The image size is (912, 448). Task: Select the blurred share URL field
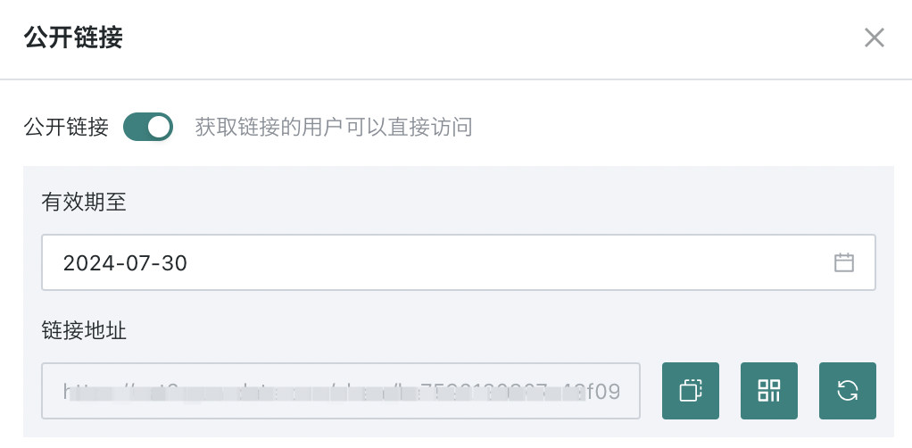pyautogui.click(x=341, y=391)
